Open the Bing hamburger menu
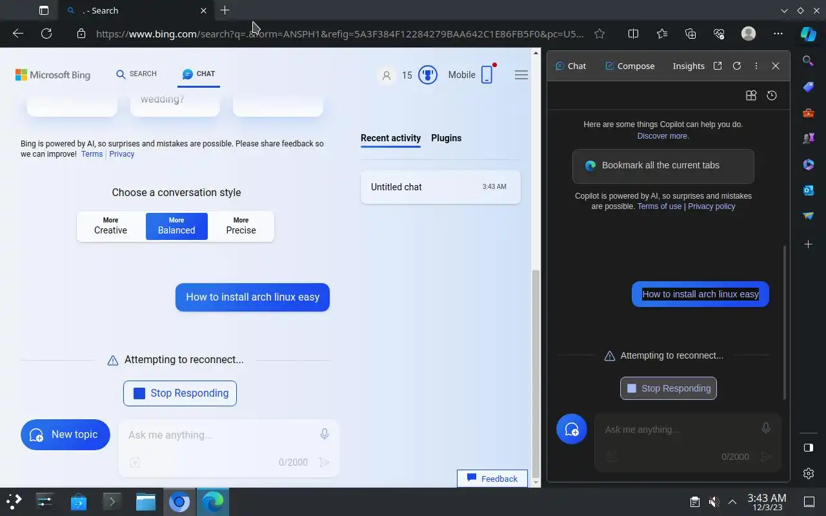 pos(521,75)
